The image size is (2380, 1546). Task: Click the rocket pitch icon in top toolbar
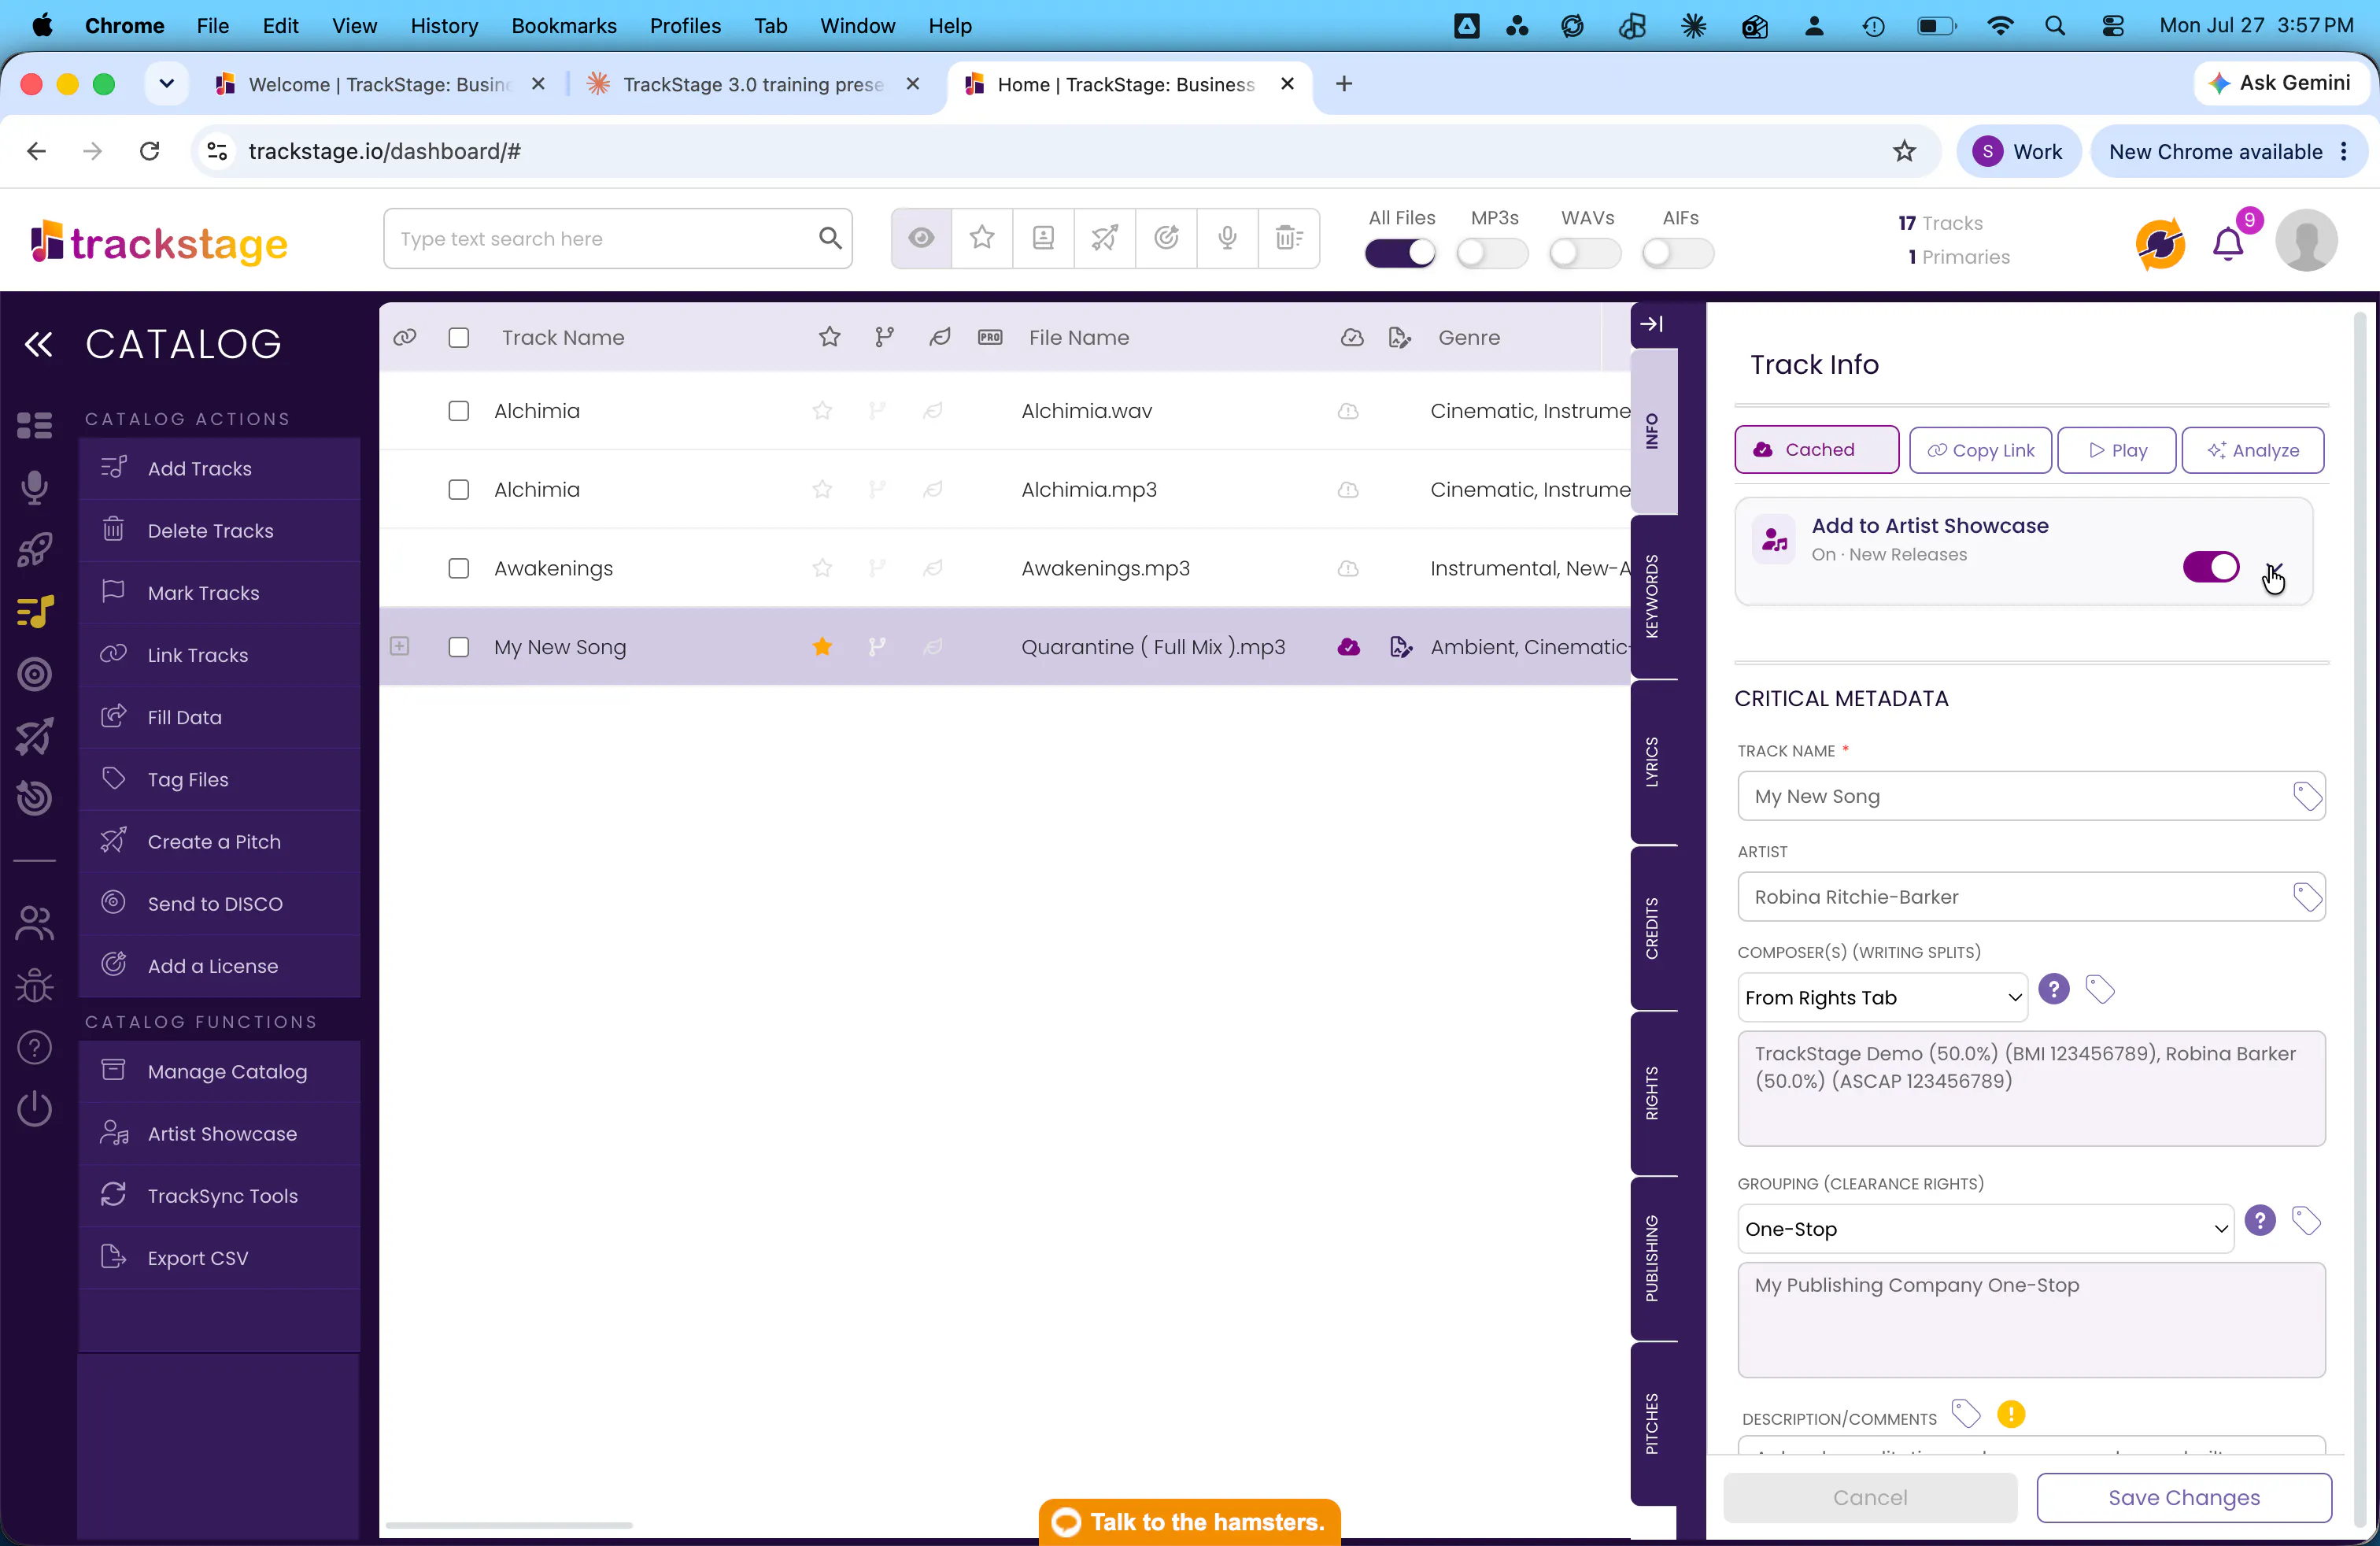pyautogui.click(x=1105, y=238)
